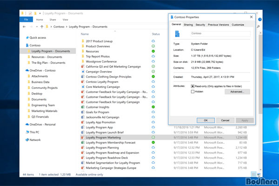Open Business Data folder in navigation pane
279x186 pixels.
pyautogui.click(x=40, y=82)
